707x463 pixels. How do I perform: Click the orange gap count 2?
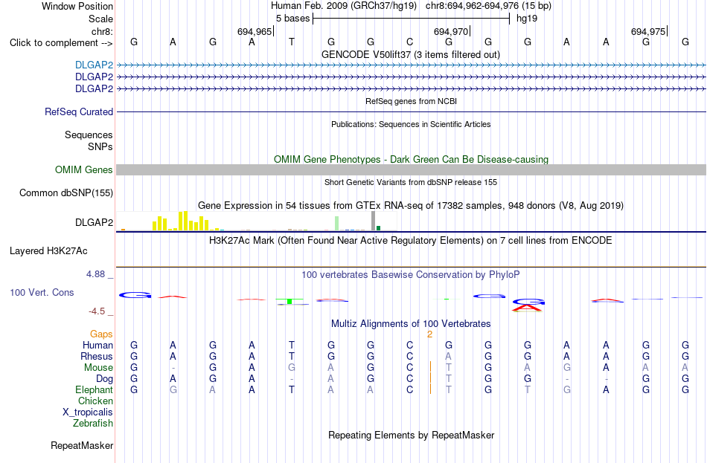tap(429, 334)
